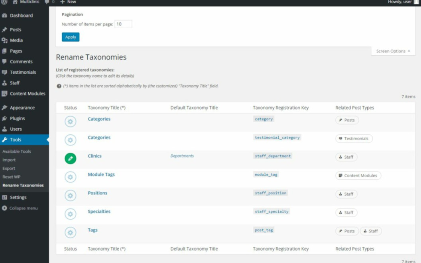
Task: Open the Clinics taxonomy link
Action: (95, 156)
